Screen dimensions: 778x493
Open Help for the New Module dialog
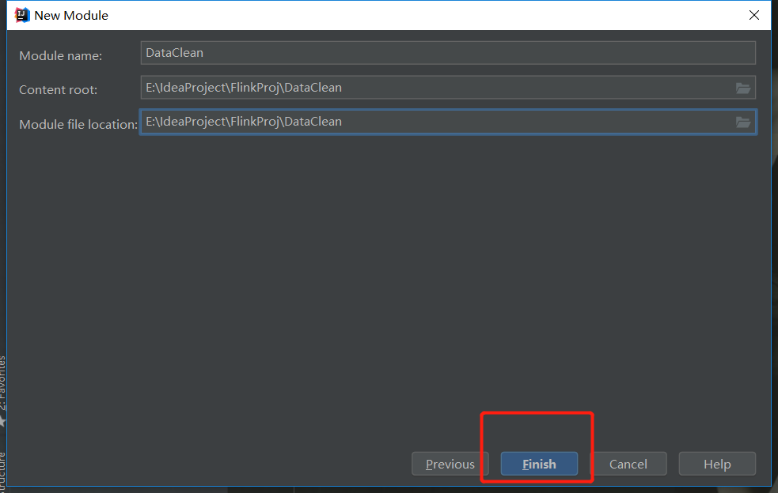(x=717, y=464)
